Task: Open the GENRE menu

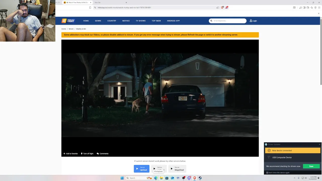Action: [98, 21]
